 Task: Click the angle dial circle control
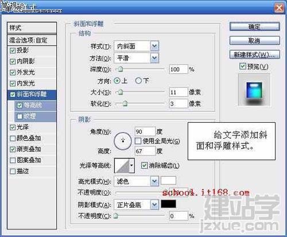tap(123, 141)
